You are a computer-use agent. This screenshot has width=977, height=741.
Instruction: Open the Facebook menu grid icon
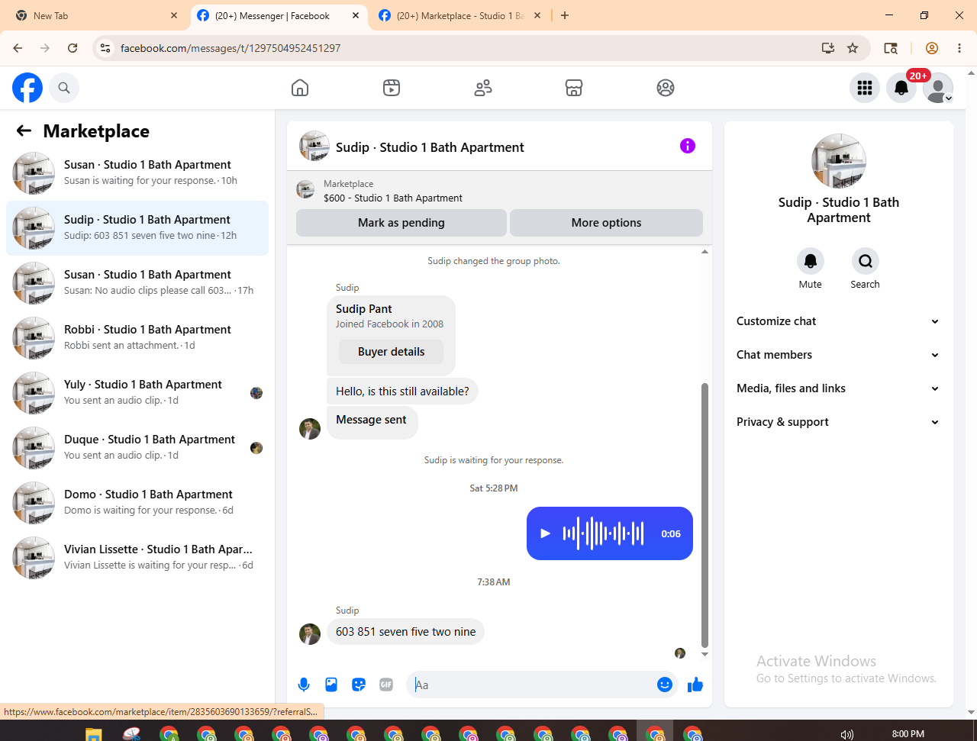[x=865, y=88]
